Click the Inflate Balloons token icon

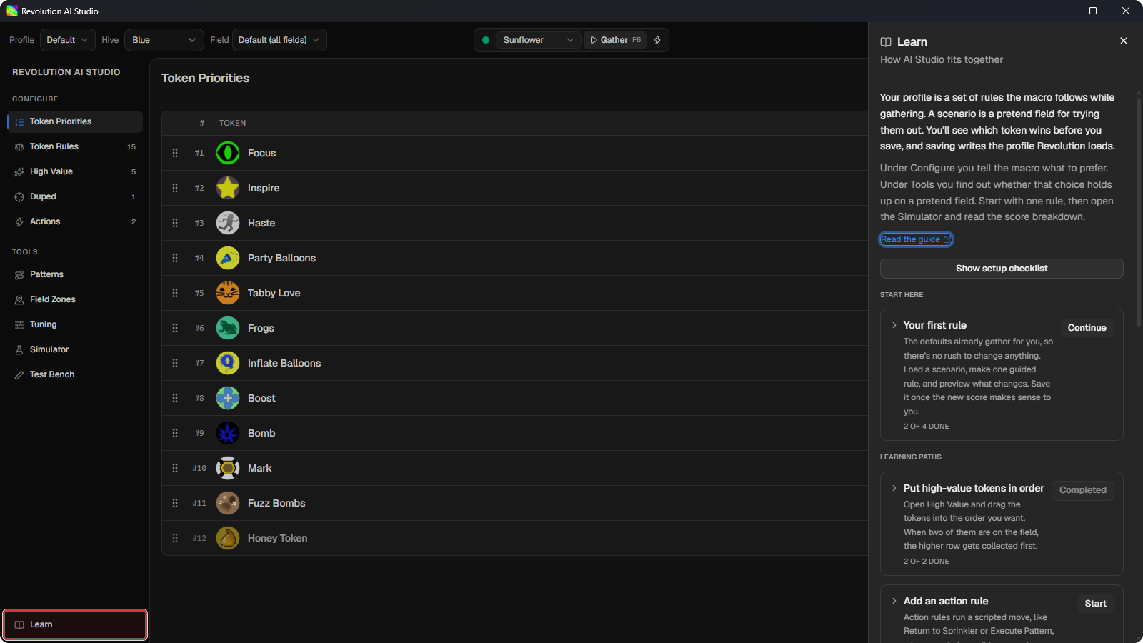[x=228, y=363]
